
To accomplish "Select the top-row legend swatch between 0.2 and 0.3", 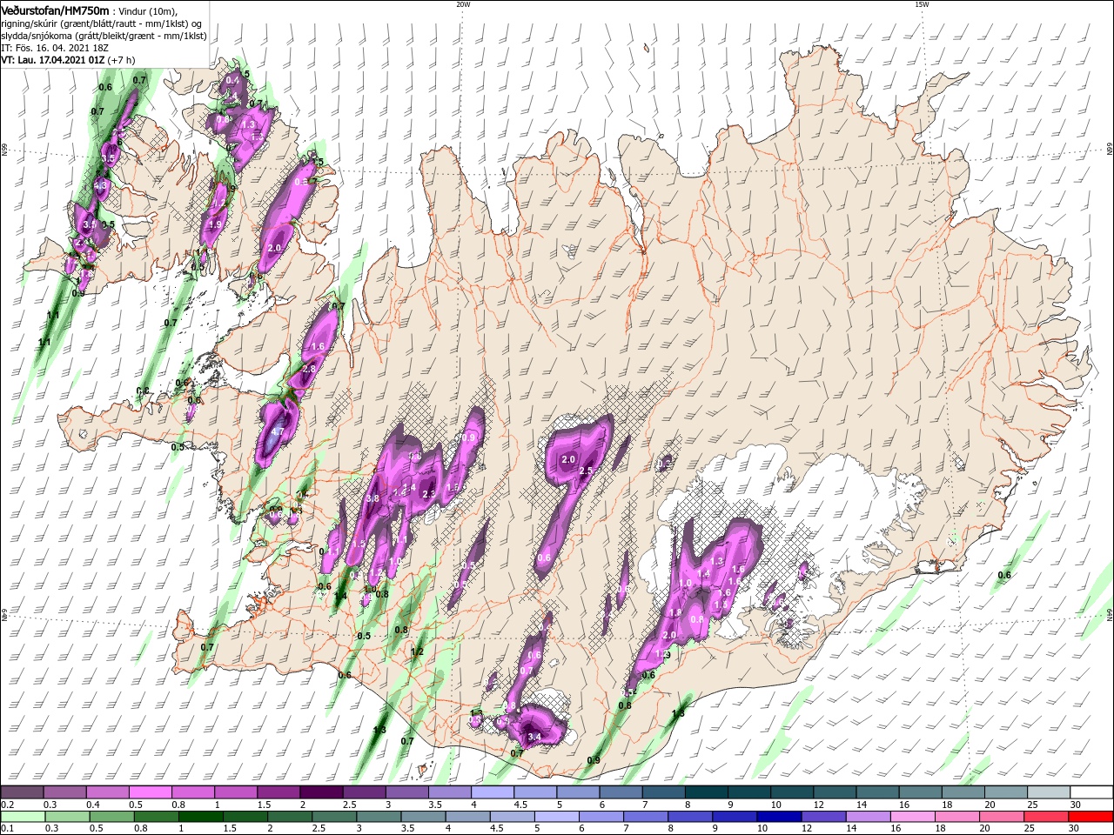I will pos(23,792).
